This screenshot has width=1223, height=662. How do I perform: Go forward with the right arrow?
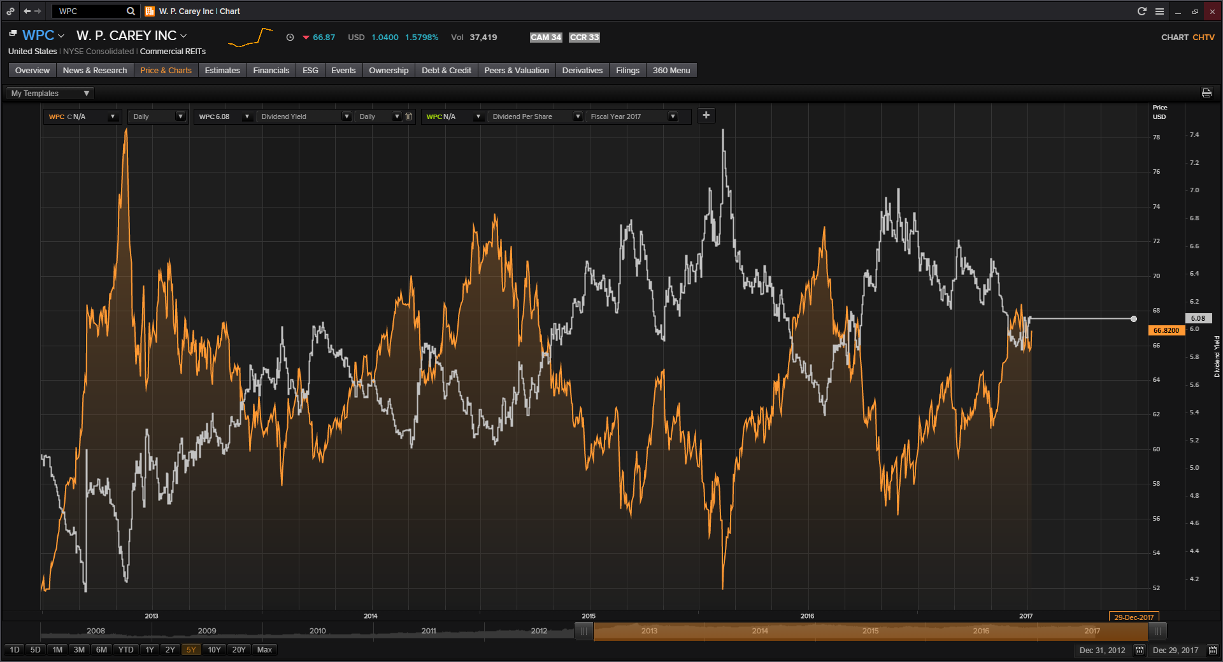pos(38,11)
